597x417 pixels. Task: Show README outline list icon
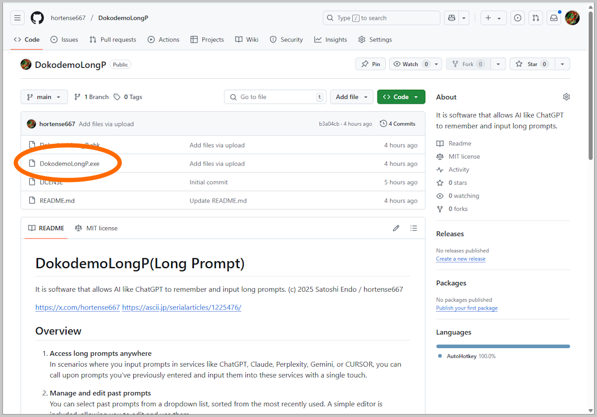[414, 228]
